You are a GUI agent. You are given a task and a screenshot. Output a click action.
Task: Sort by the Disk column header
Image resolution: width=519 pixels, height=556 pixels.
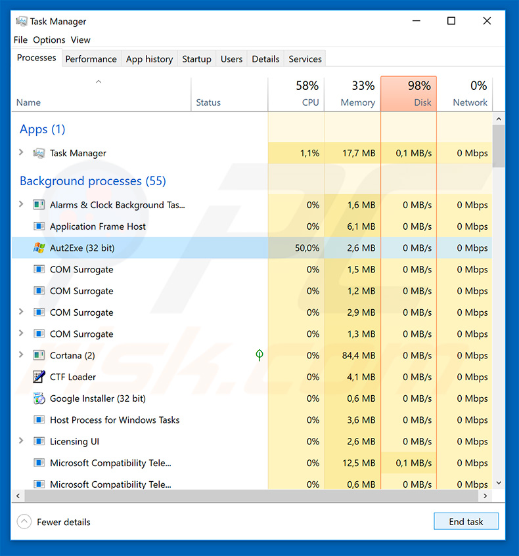[409, 94]
